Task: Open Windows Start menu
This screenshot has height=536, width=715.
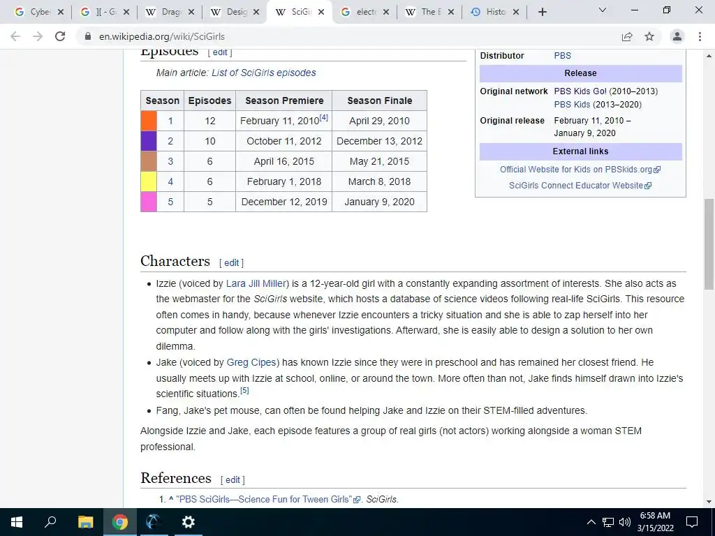Action: tap(17, 522)
